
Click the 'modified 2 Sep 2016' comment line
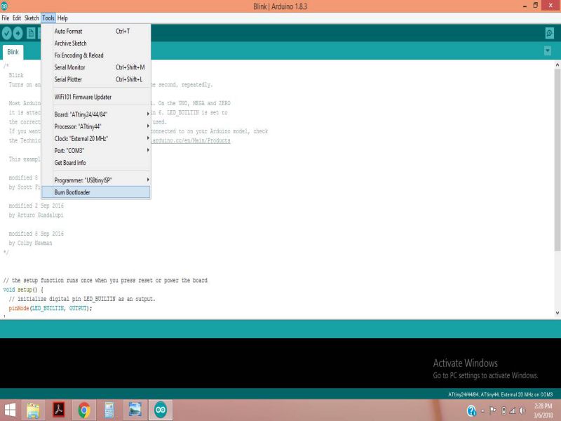click(x=36, y=206)
